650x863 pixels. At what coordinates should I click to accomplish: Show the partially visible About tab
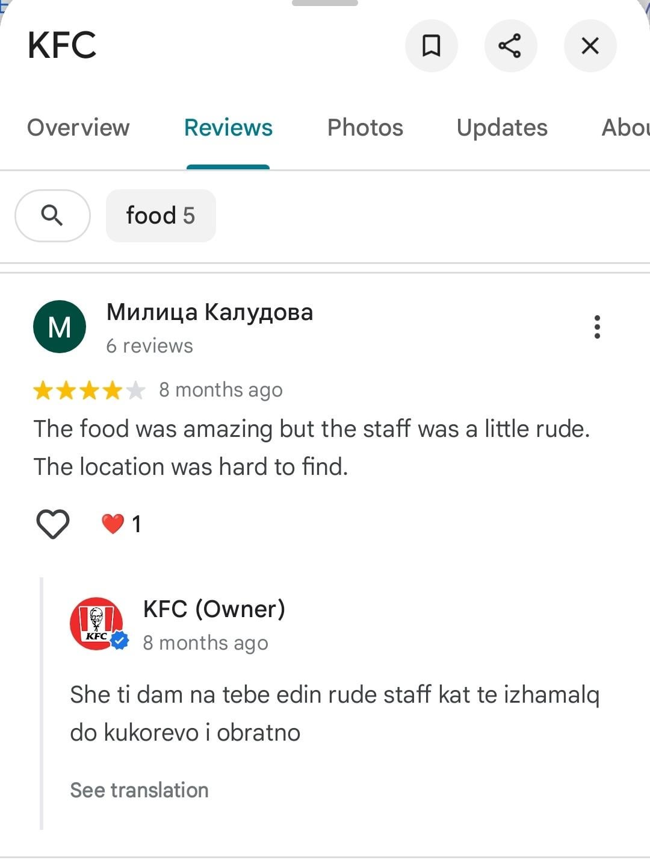pyautogui.click(x=626, y=128)
